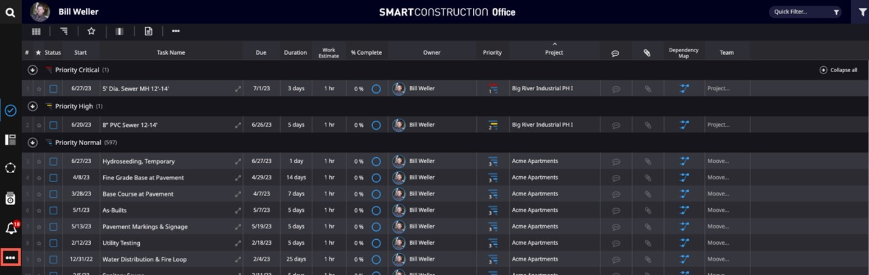Open comments for the Hydroseeding, Temporary task
The width and height of the screenshot is (869, 275).
tap(616, 161)
